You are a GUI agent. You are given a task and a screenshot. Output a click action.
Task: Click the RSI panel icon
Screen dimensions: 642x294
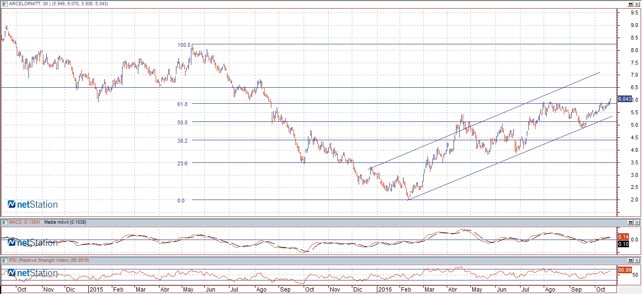pyautogui.click(x=4, y=260)
